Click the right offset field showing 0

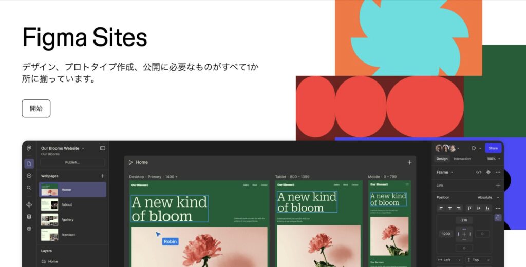(x=482, y=234)
